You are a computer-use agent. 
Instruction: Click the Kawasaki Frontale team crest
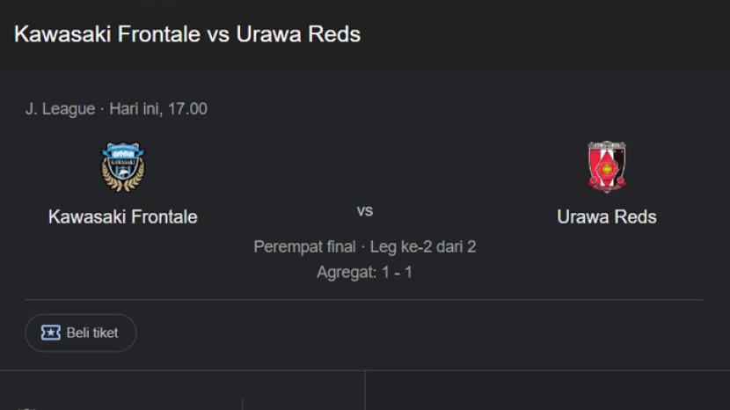coord(122,167)
